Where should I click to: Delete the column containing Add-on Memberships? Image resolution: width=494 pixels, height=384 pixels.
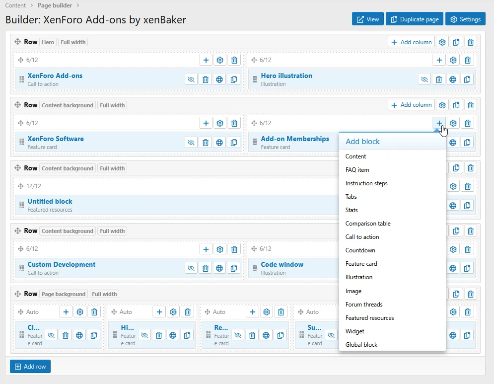tap(468, 123)
